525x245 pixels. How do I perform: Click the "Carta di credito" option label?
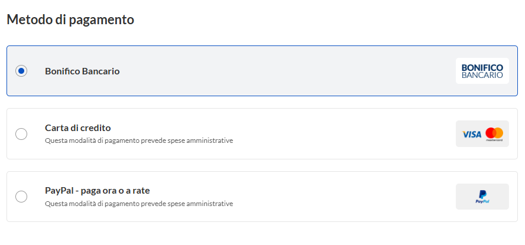point(77,128)
